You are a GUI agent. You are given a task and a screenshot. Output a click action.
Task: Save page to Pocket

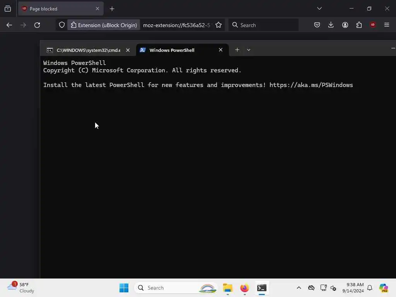click(317, 25)
